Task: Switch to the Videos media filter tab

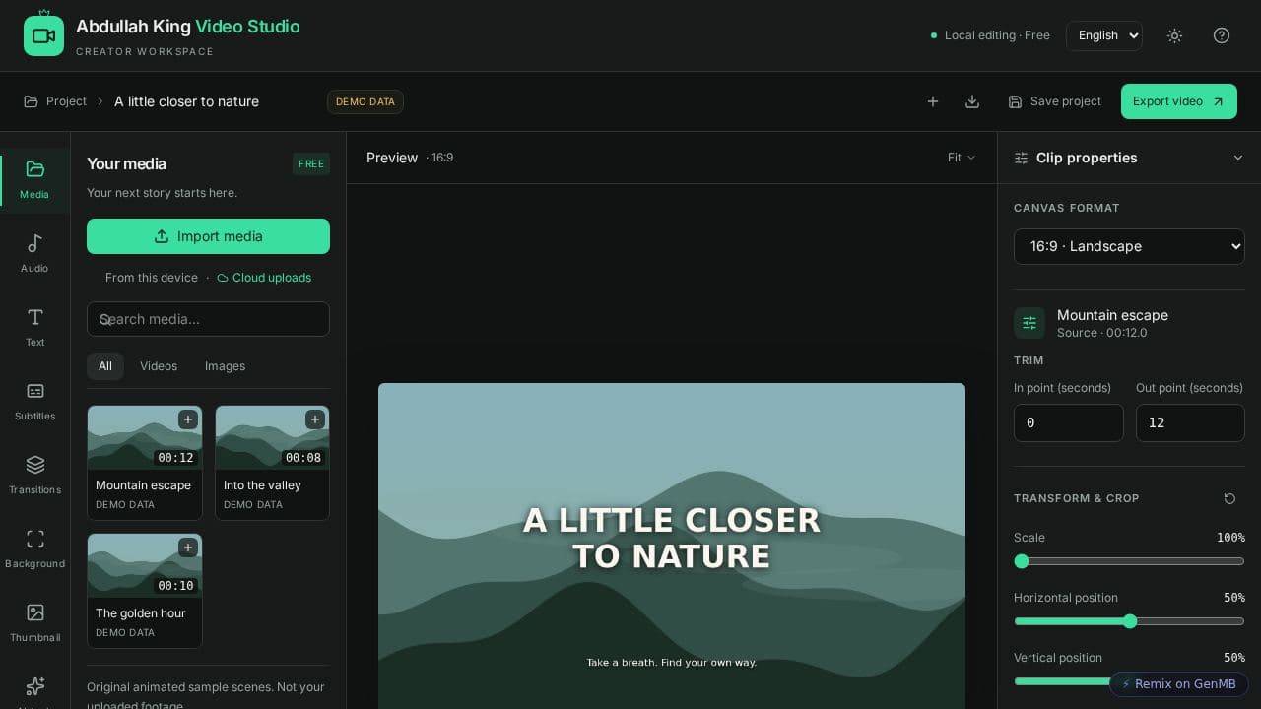Action: coord(159,366)
